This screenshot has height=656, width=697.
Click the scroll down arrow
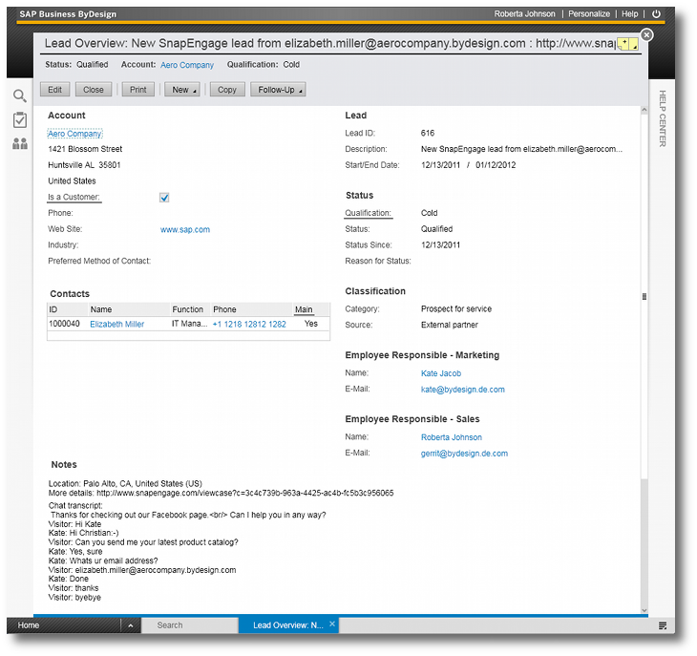(644, 611)
